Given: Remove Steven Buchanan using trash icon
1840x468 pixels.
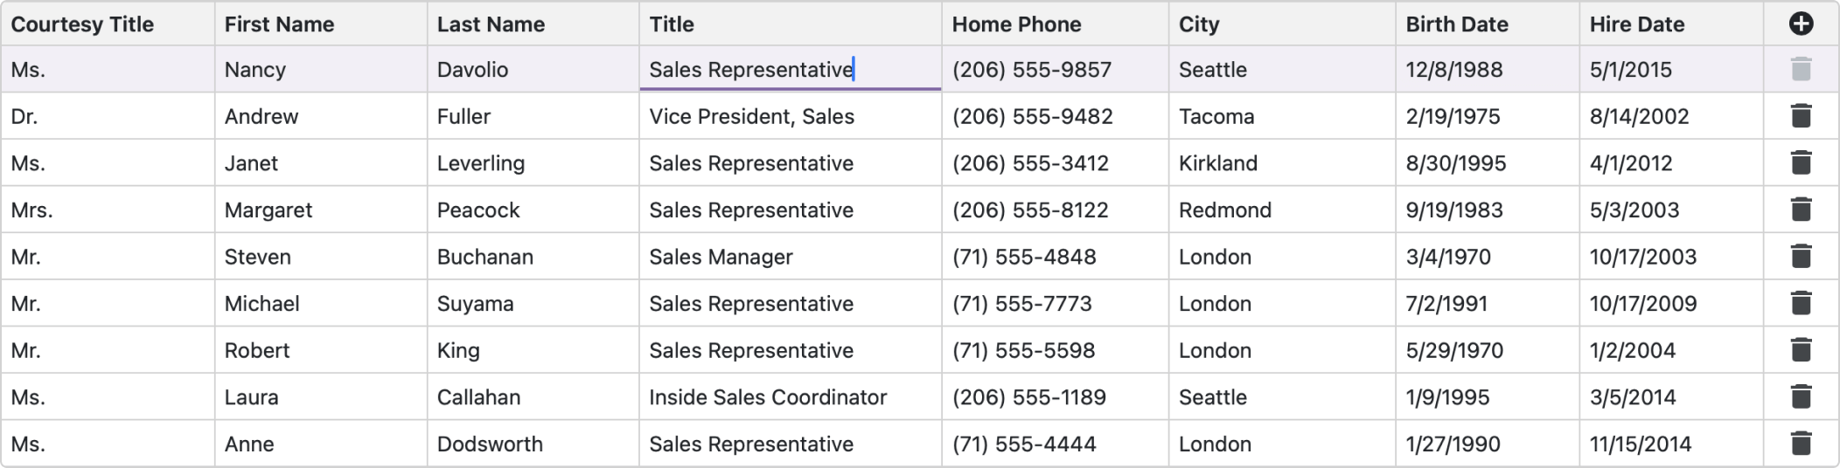Looking at the screenshot, I should (1801, 257).
